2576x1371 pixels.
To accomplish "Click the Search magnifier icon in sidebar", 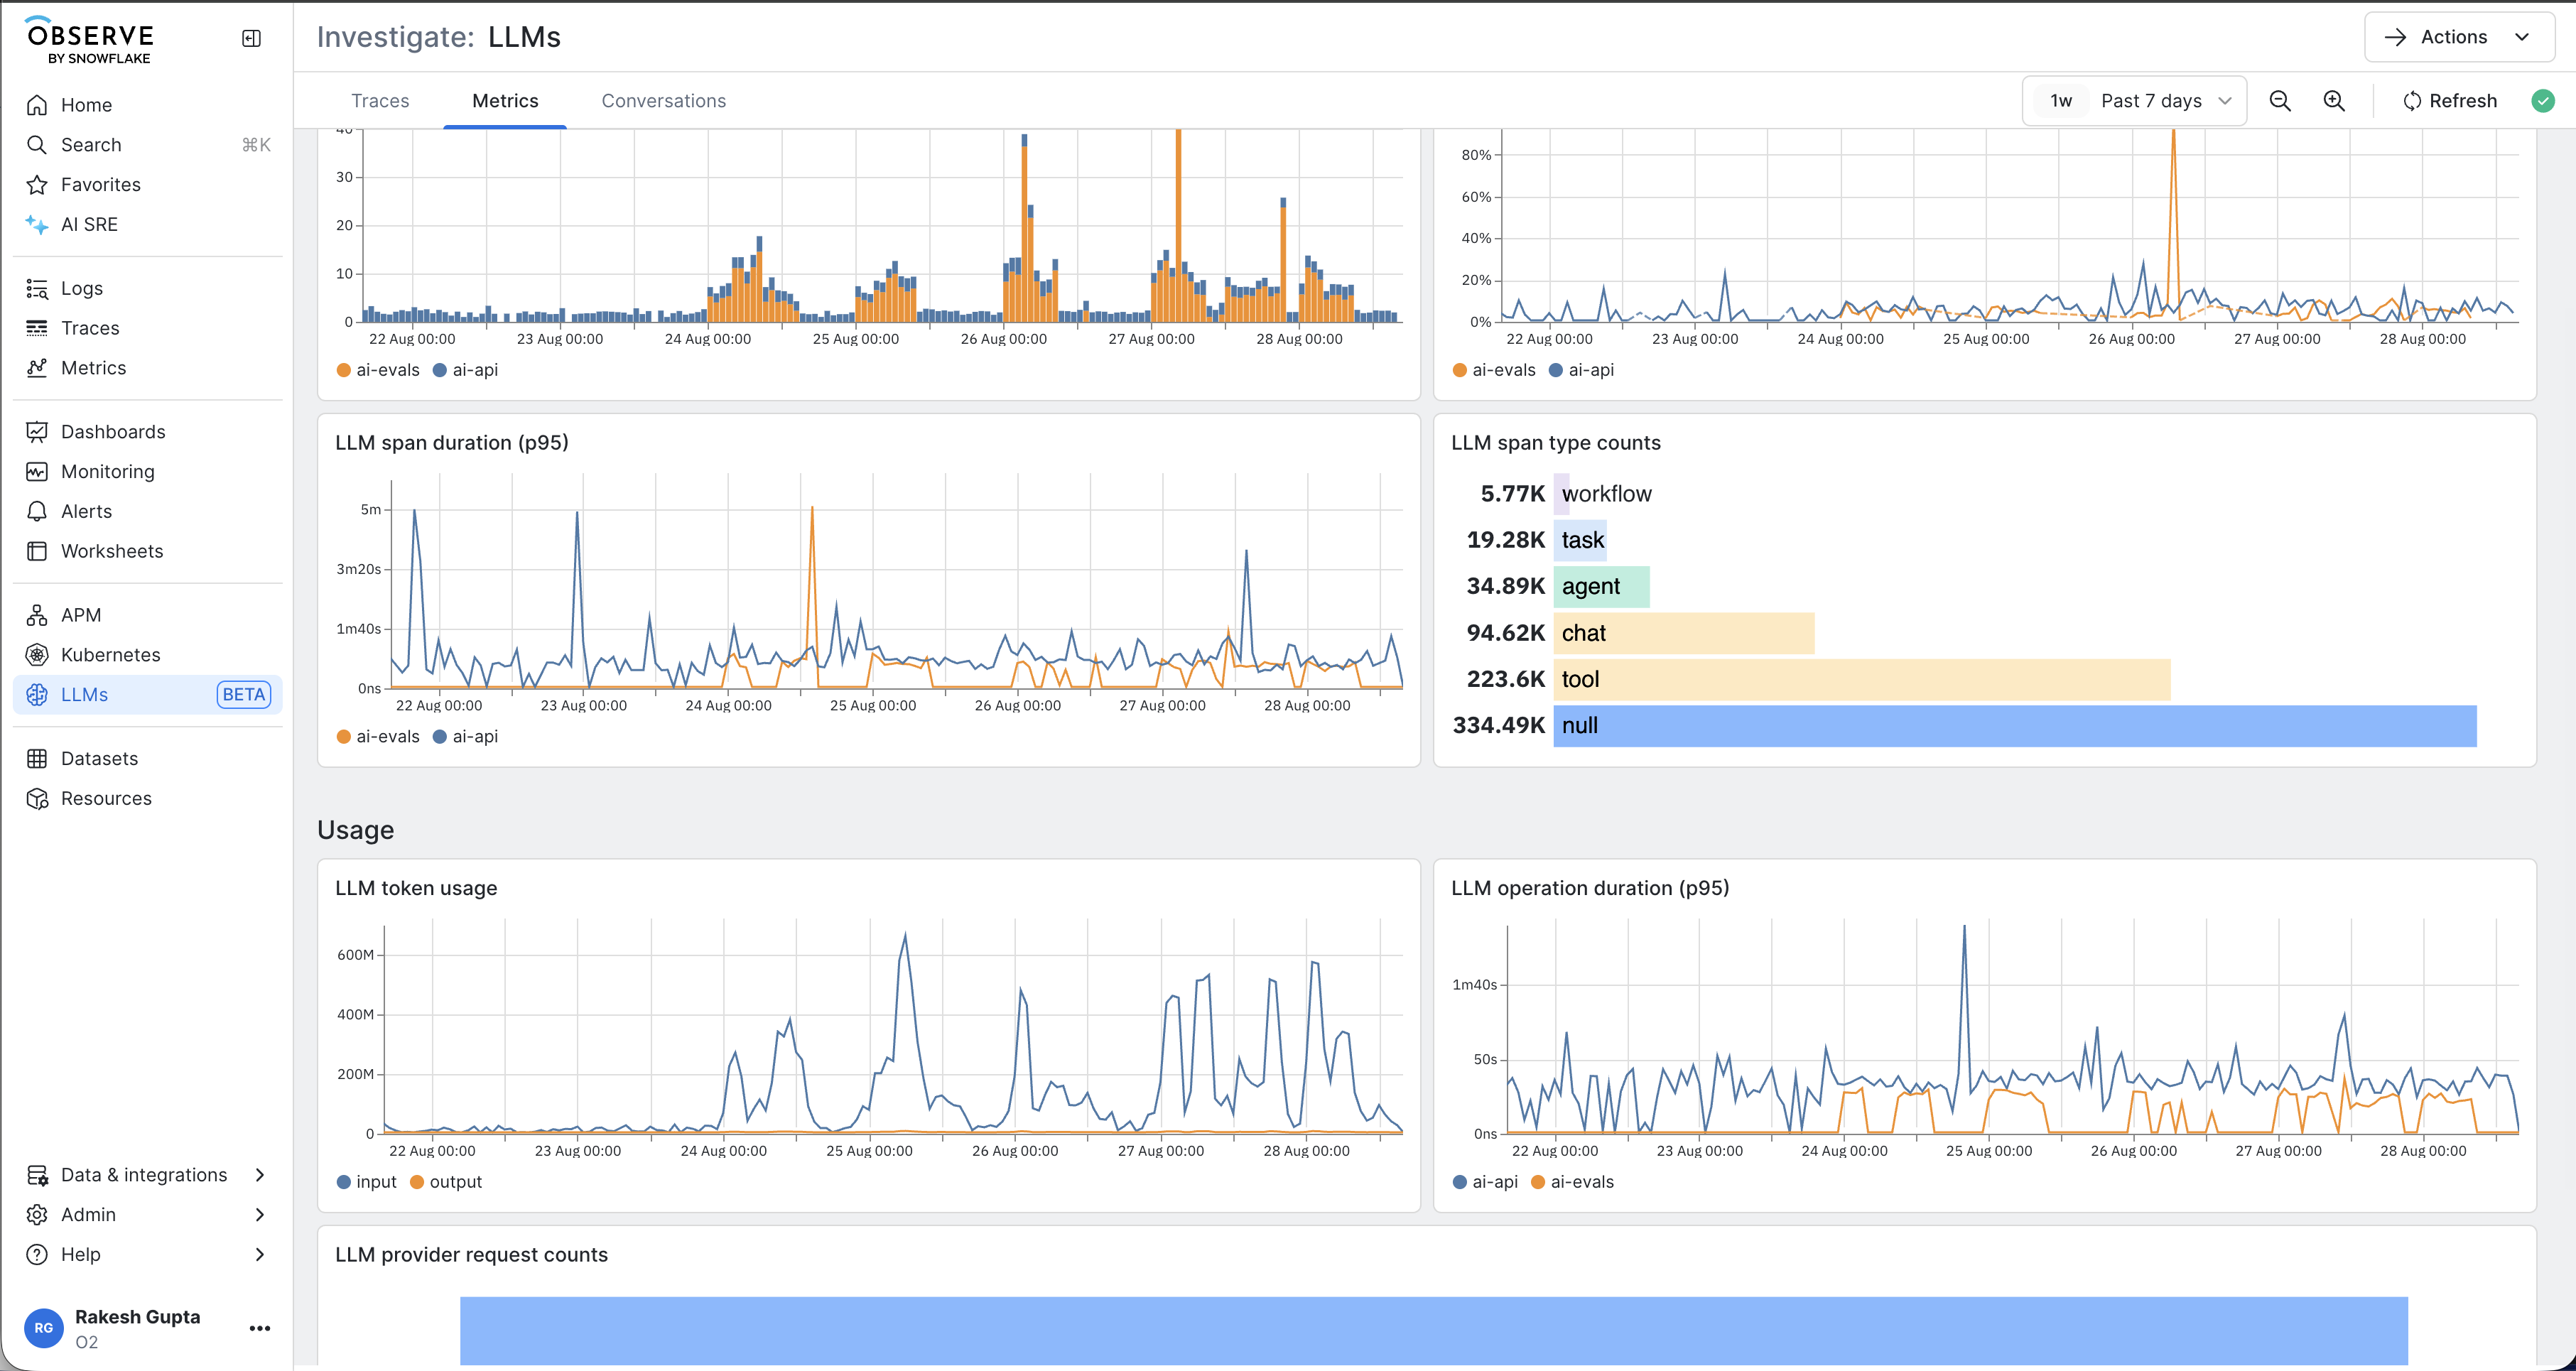I will click(37, 145).
